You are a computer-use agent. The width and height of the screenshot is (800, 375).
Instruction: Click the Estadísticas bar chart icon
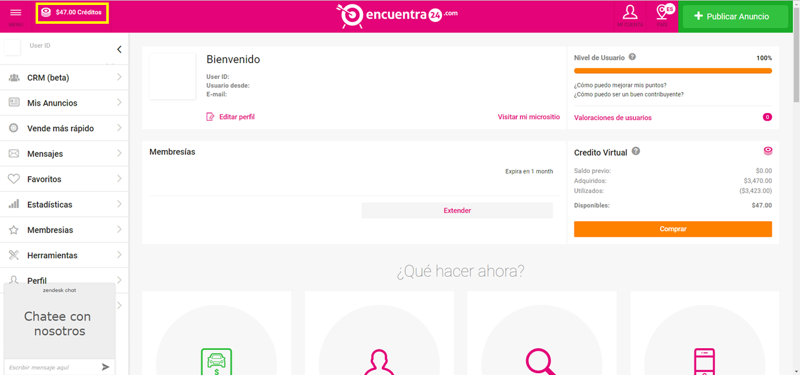14,204
